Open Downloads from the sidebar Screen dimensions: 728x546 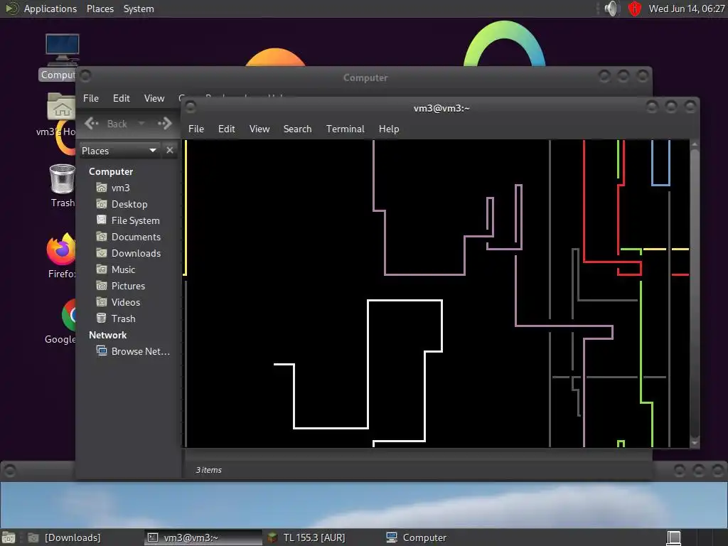tap(136, 253)
